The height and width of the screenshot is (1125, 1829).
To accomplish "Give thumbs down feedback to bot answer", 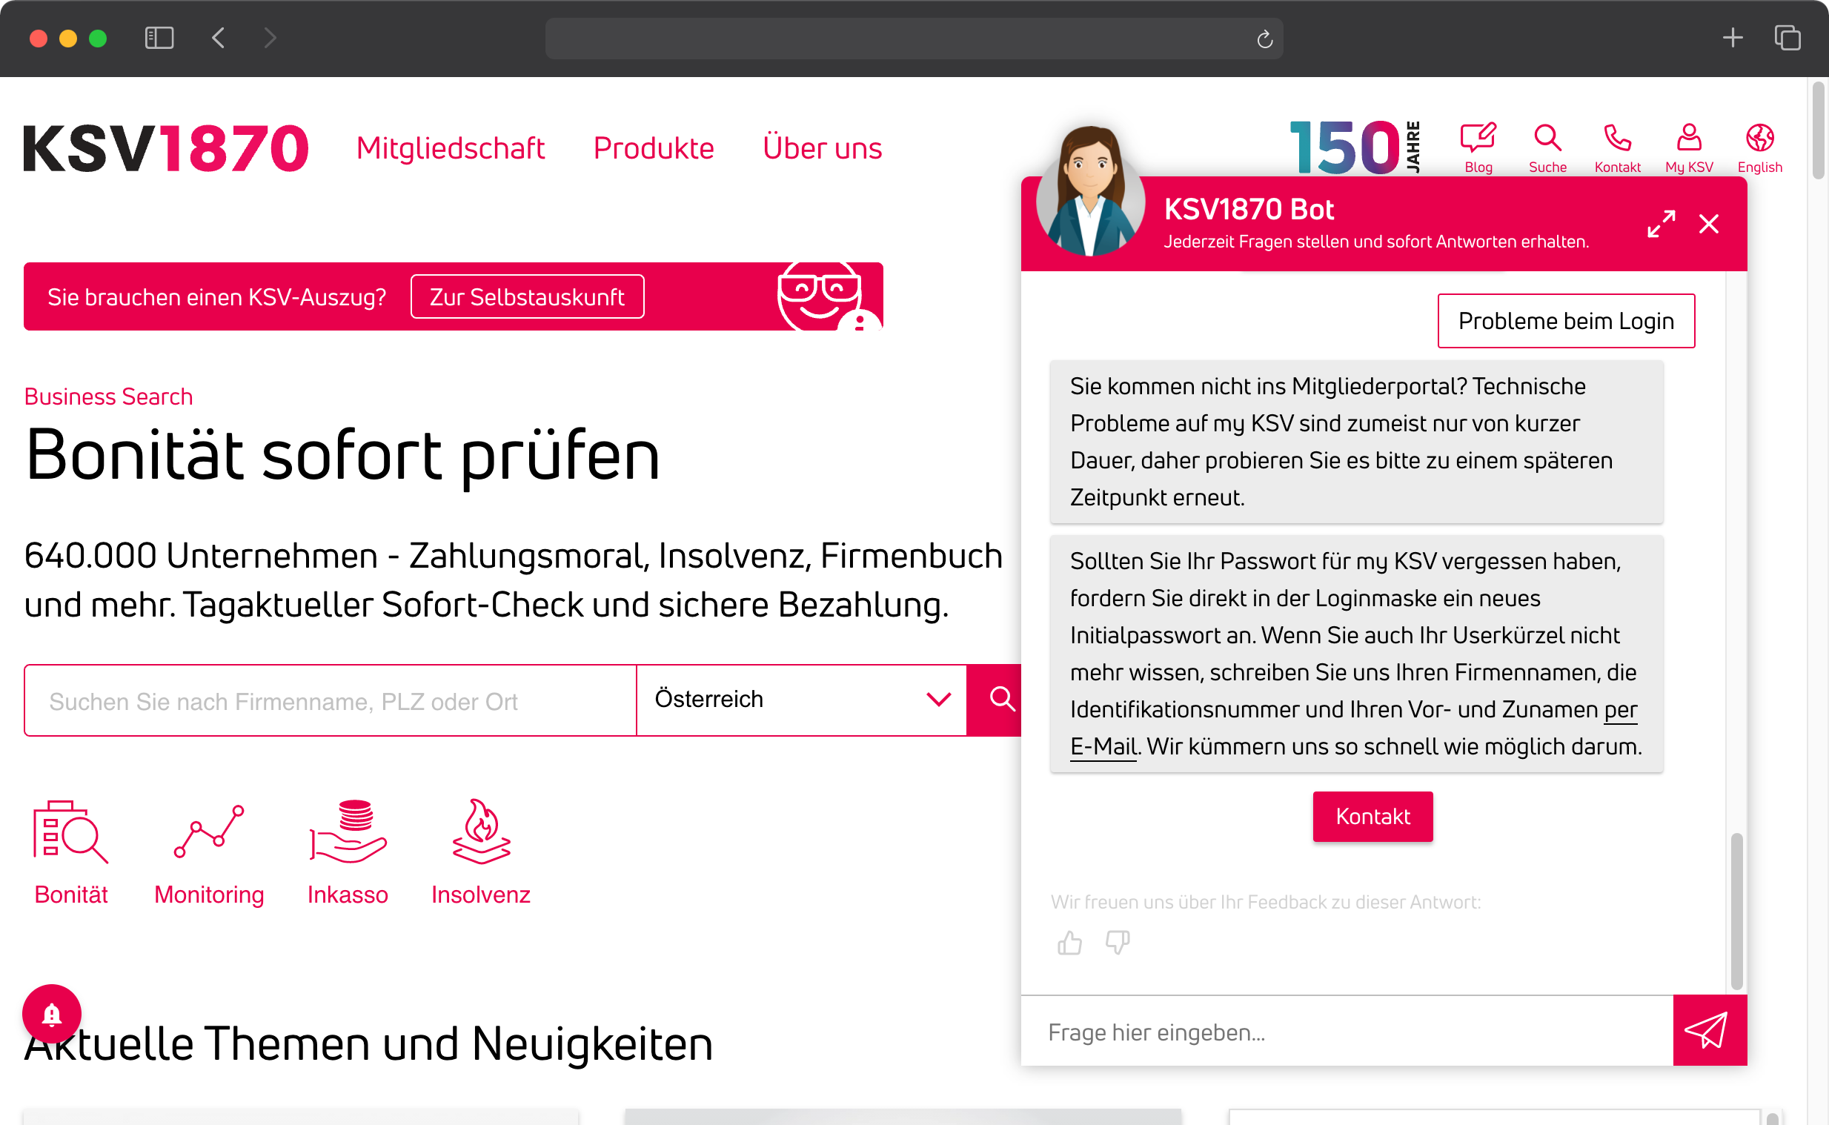I will pos(1117,942).
